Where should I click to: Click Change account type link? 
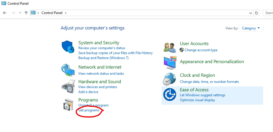[201, 50]
